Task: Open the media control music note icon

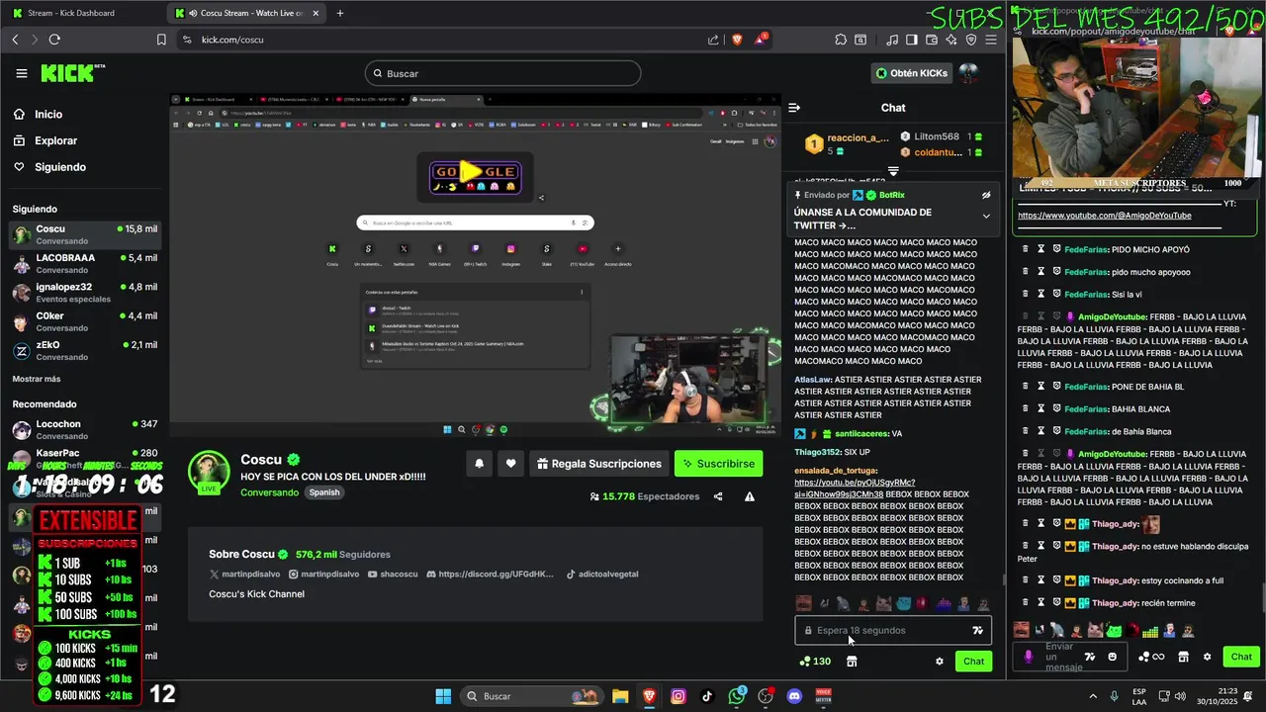Action: click(892, 40)
